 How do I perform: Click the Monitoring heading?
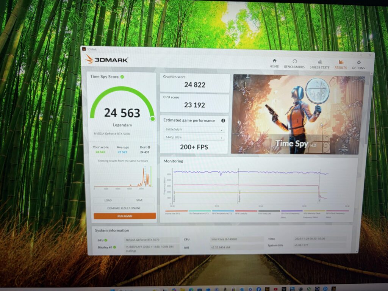(173, 161)
